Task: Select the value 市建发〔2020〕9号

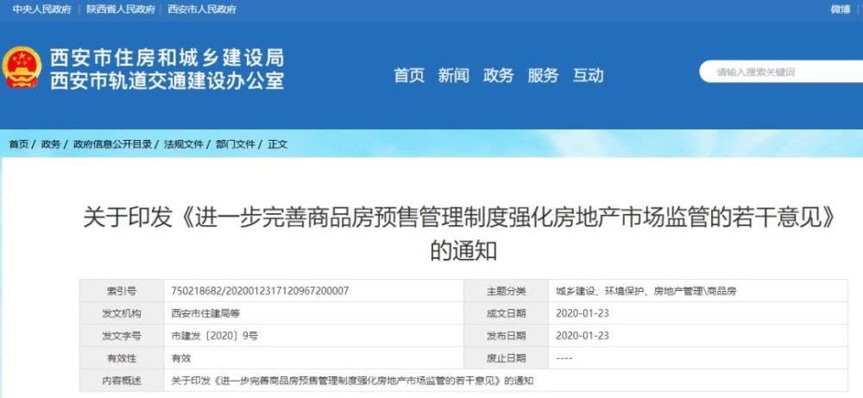Action: pos(215,336)
